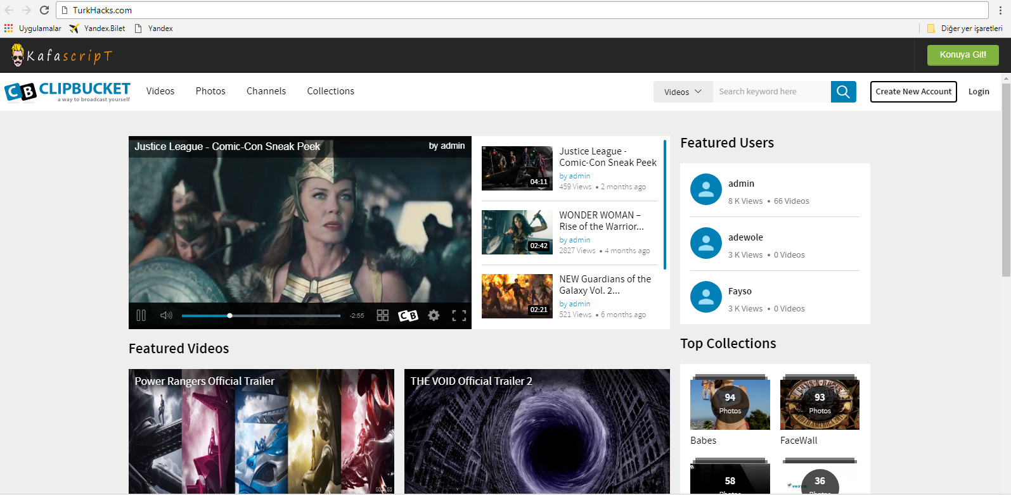The height and width of the screenshot is (495, 1011).
Task: Open the NEW Guardians of the Galaxy Vol. 2 title
Action: tap(605, 285)
